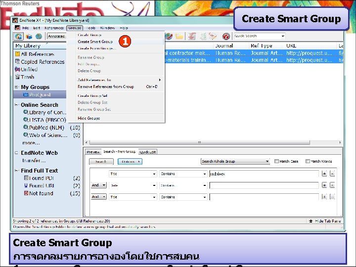This screenshot has width=356, height=267.
Task: Collapse the Online Search set
Action: point(17,105)
